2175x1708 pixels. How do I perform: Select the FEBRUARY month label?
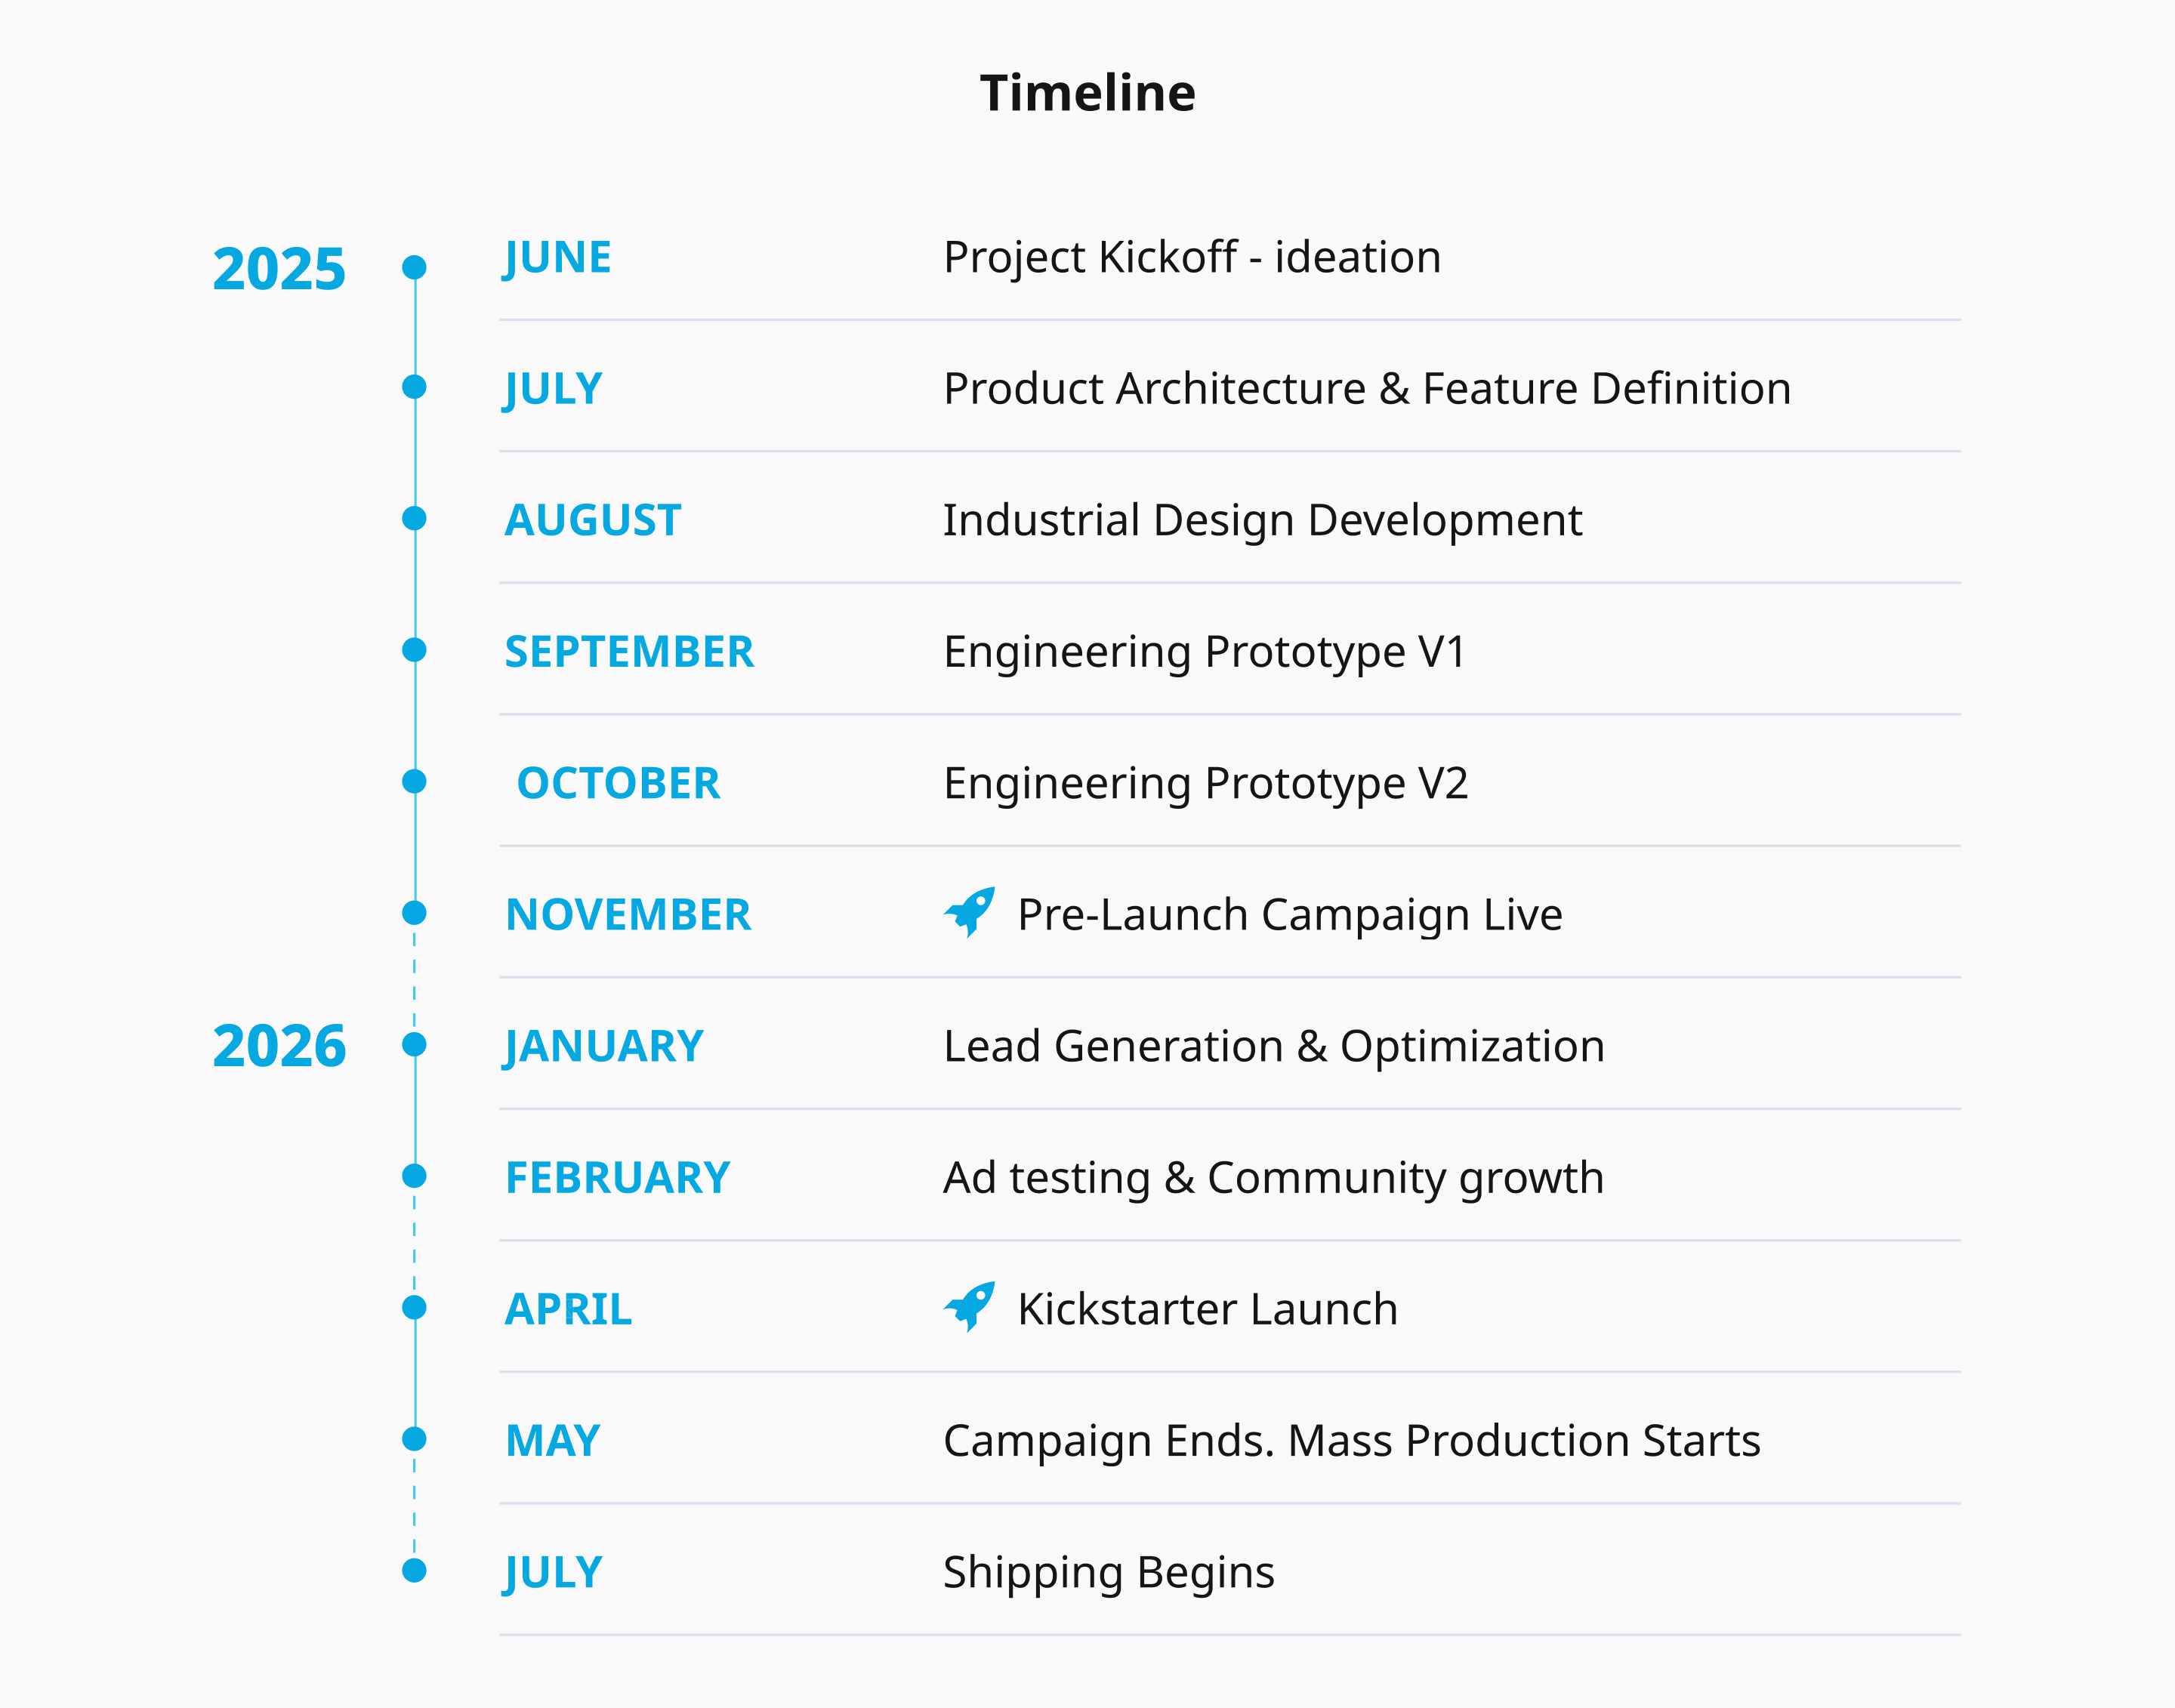(x=617, y=1177)
